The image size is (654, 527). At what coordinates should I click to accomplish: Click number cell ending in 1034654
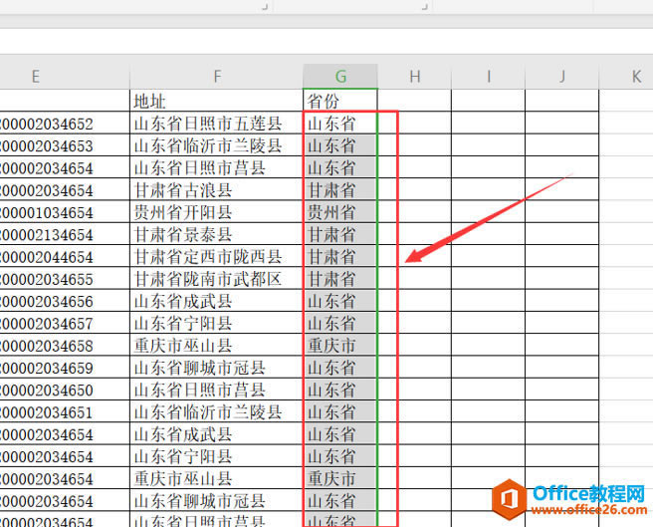point(65,212)
